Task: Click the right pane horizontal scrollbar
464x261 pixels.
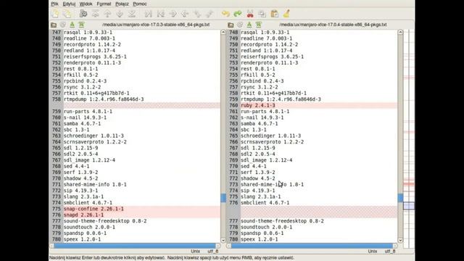Action: coord(312,246)
